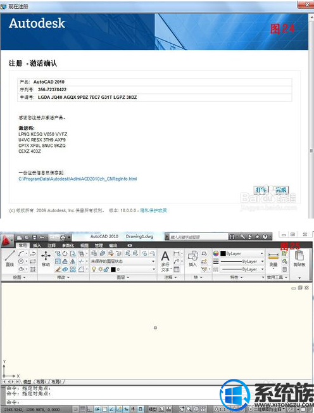Select the Arc tool in Draw panel
314x413 pixels.
pos(21,253)
